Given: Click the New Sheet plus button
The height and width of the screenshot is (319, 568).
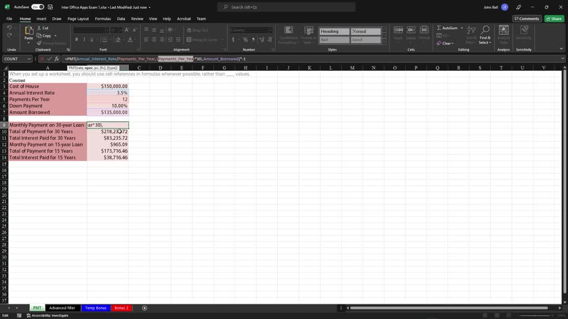Looking at the screenshot, I should click(144, 308).
